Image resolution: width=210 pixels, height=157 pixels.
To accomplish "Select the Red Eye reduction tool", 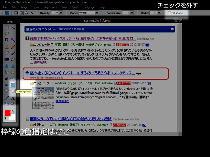I will tap(7, 85).
